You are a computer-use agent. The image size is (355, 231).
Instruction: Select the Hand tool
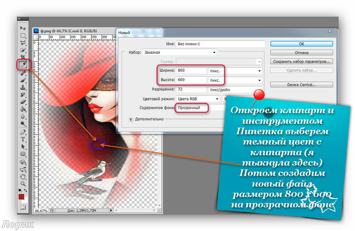(23, 176)
